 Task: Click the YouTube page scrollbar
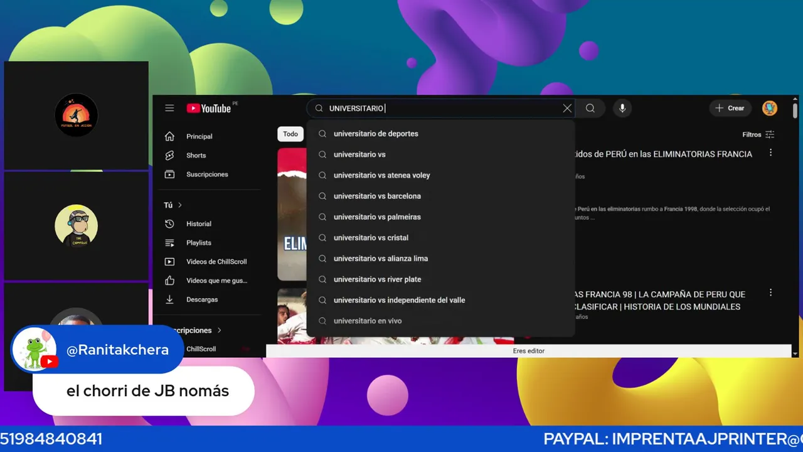pyautogui.click(x=795, y=111)
